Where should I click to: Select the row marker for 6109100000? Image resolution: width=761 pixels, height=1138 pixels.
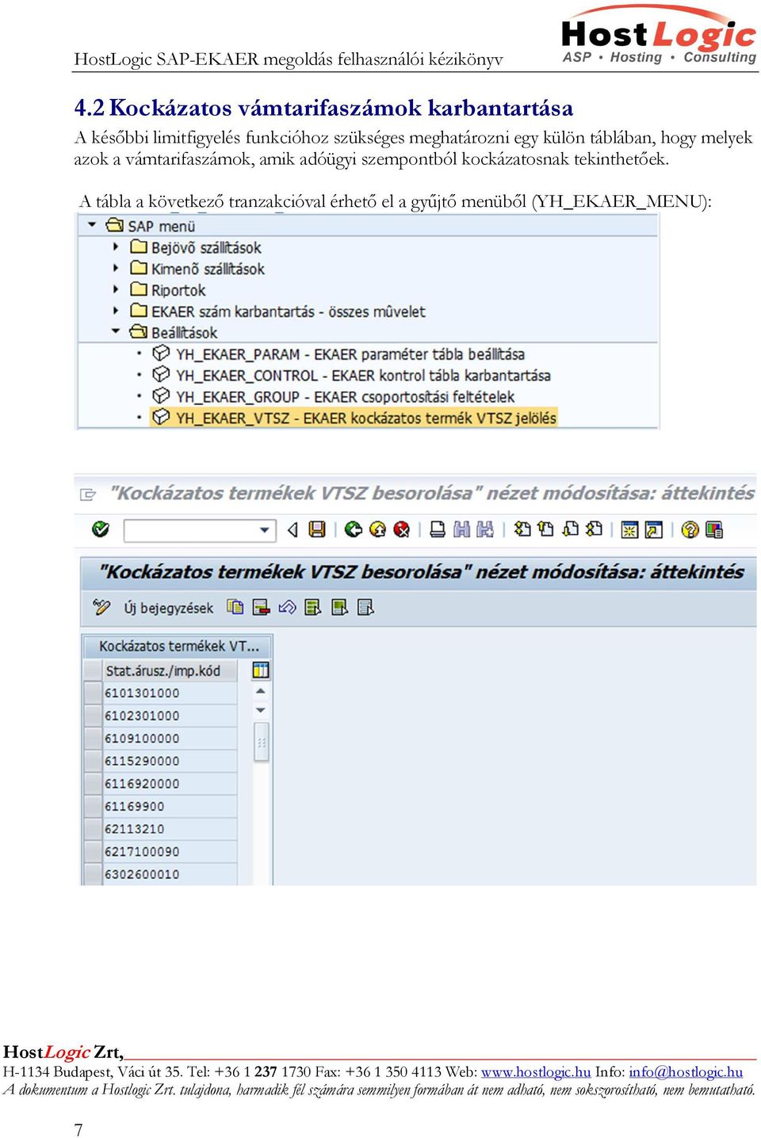[x=93, y=738]
